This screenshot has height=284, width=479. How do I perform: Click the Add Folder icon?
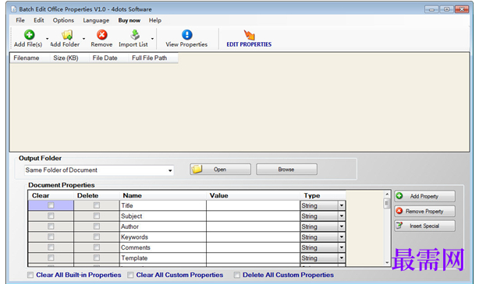(67, 35)
